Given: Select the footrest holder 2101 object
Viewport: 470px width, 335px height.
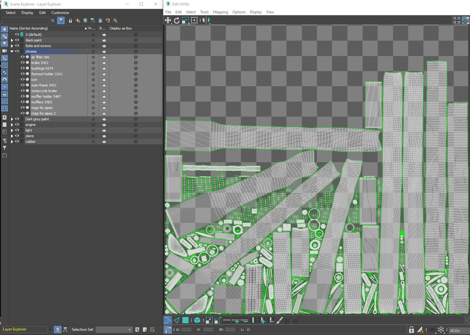Looking at the screenshot, I should pyautogui.click(x=47, y=74).
